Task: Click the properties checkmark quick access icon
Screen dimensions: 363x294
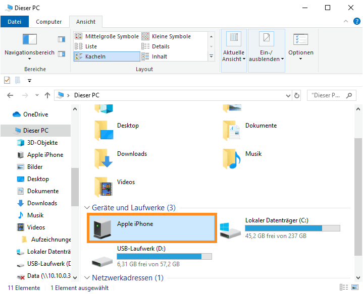Action: (7, 80)
